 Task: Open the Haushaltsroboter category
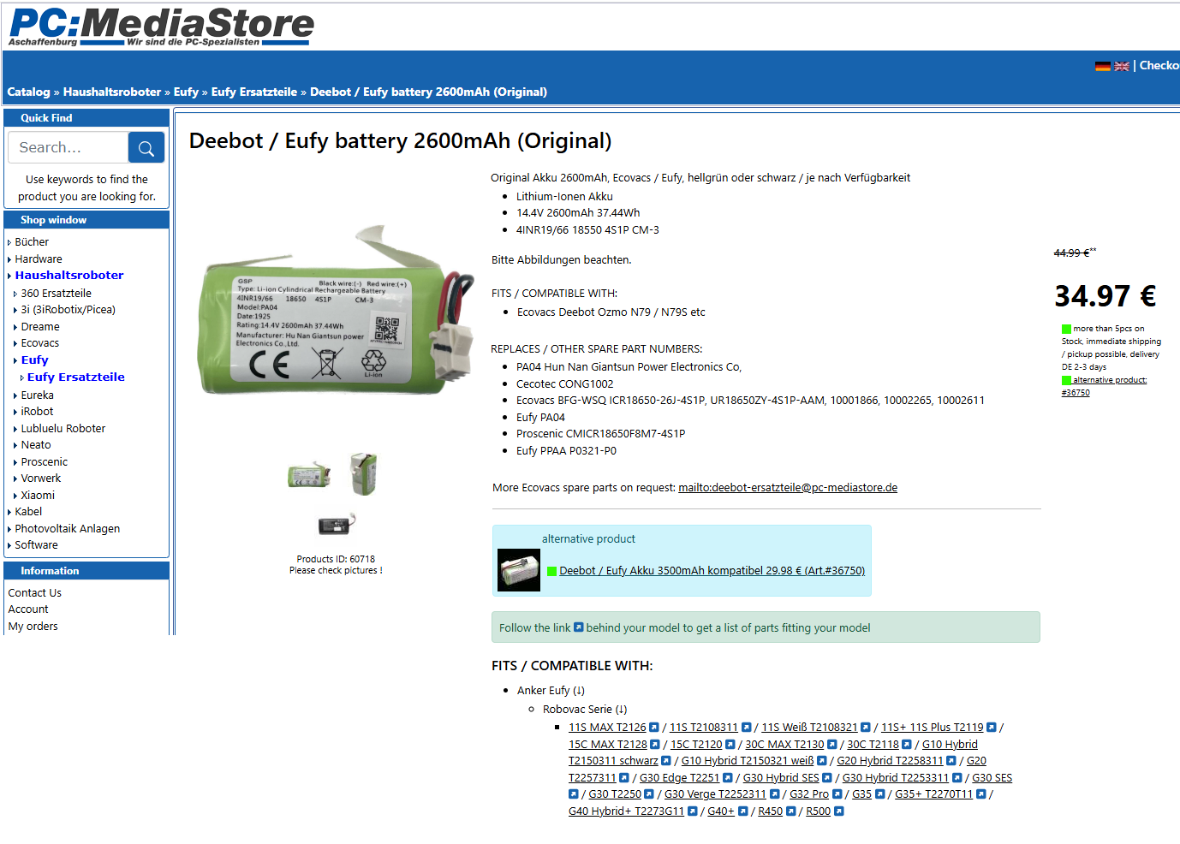pos(69,276)
